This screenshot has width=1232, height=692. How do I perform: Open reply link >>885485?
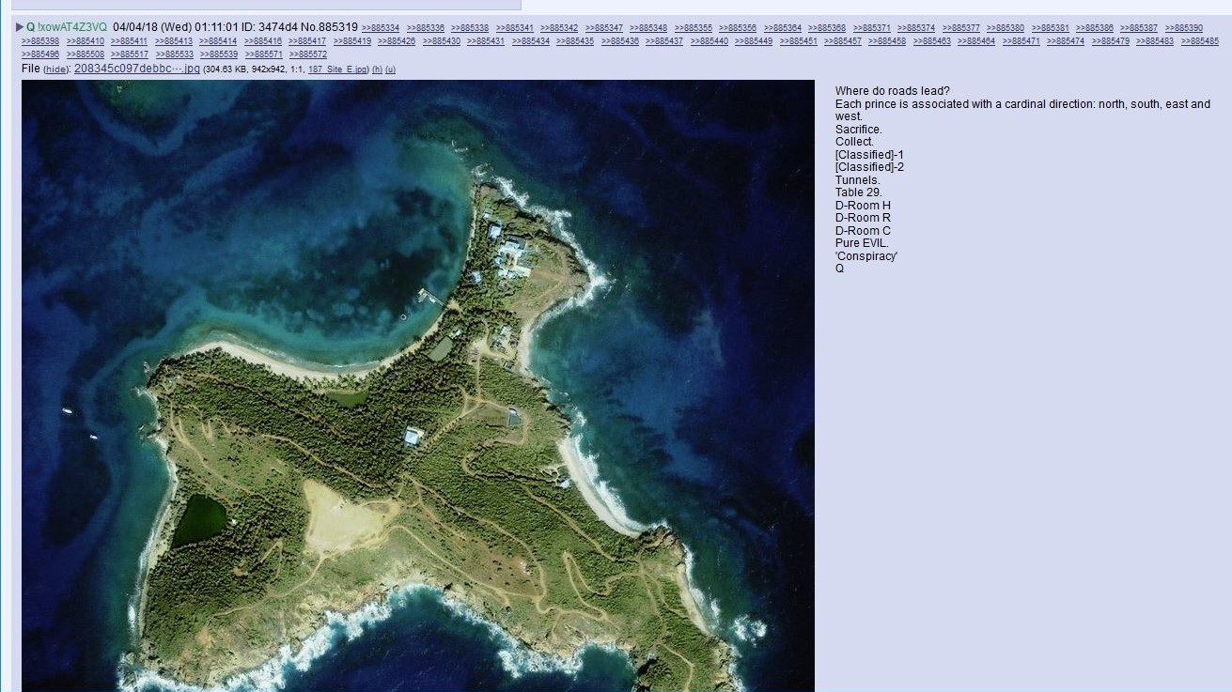1199,41
